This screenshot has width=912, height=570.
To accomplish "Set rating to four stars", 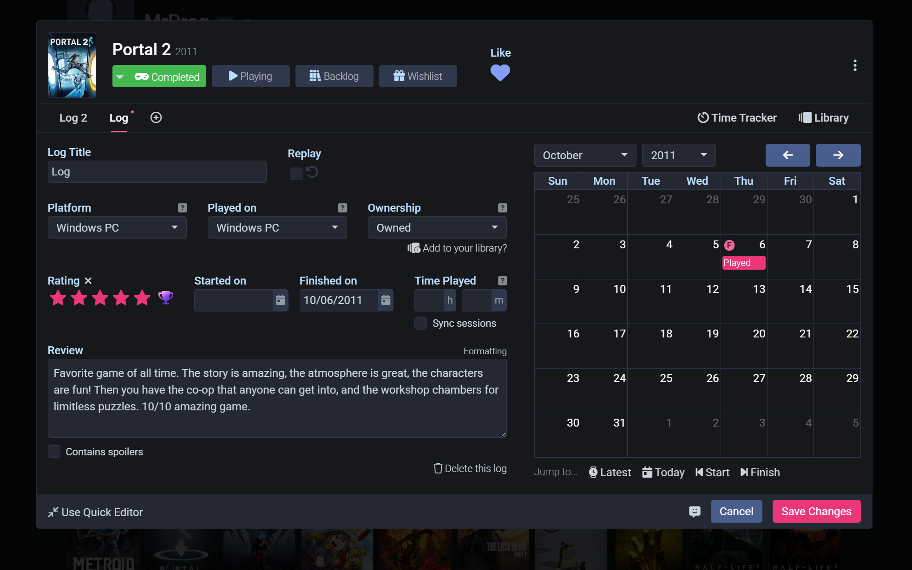I will pyautogui.click(x=121, y=298).
